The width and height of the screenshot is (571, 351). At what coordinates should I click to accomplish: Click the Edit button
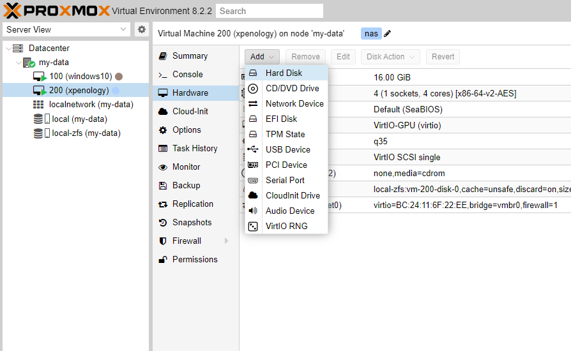pos(343,57)
